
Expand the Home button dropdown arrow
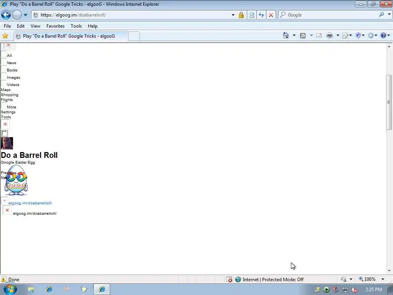(294, 35)
